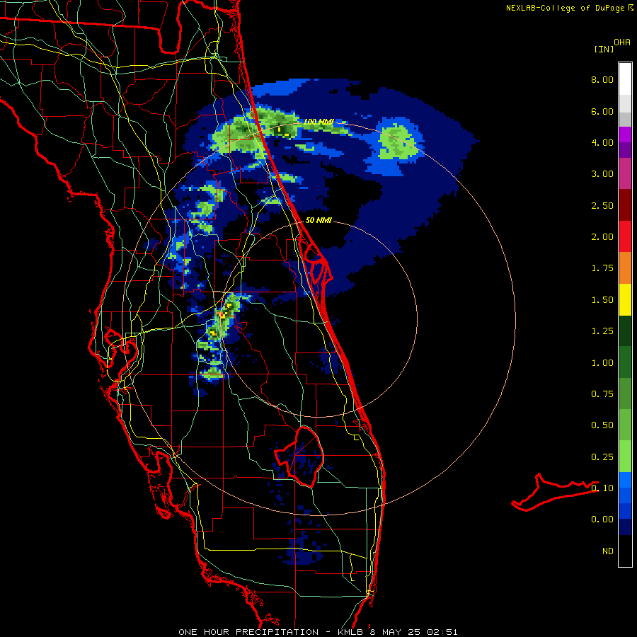Click the 8.00 legend value
This screenshot has width=637, height=637.
[x=602, y=79]
